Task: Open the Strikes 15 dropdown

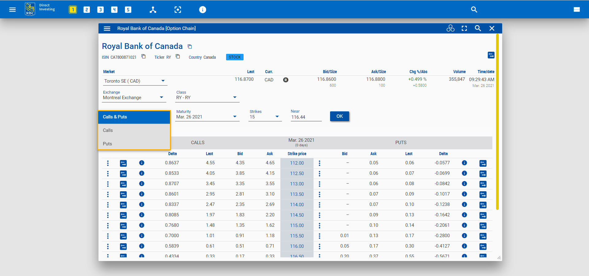Action: point(265,117)
